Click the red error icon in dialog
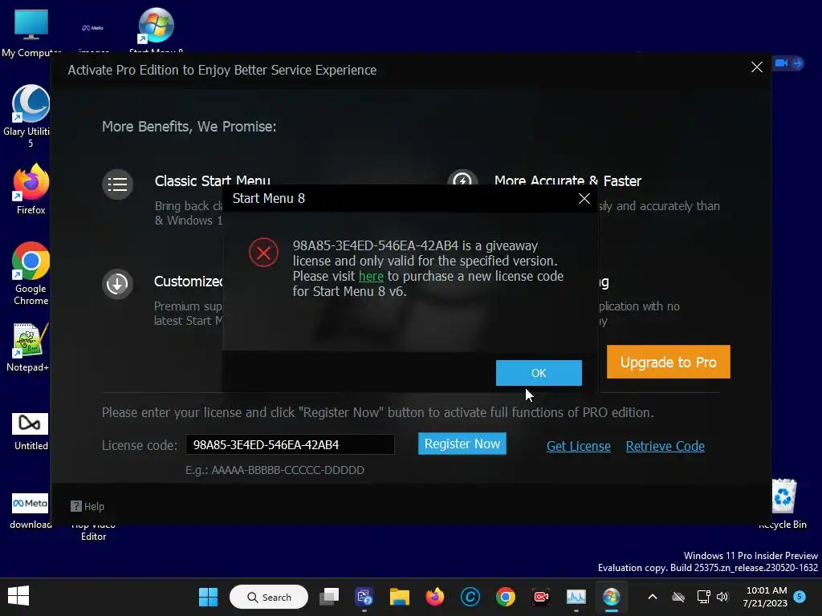822x616 pixels. (x=263, y=253)
